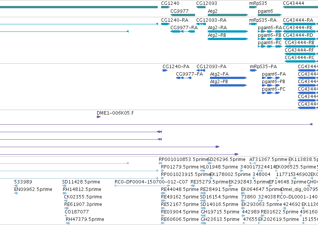Select the AT31367.5prime EST

tap(252, 163)
